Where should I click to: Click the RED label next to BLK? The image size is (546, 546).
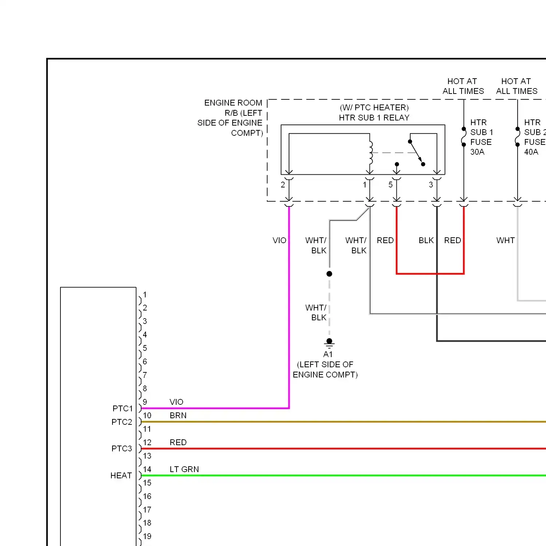[453, 240]
